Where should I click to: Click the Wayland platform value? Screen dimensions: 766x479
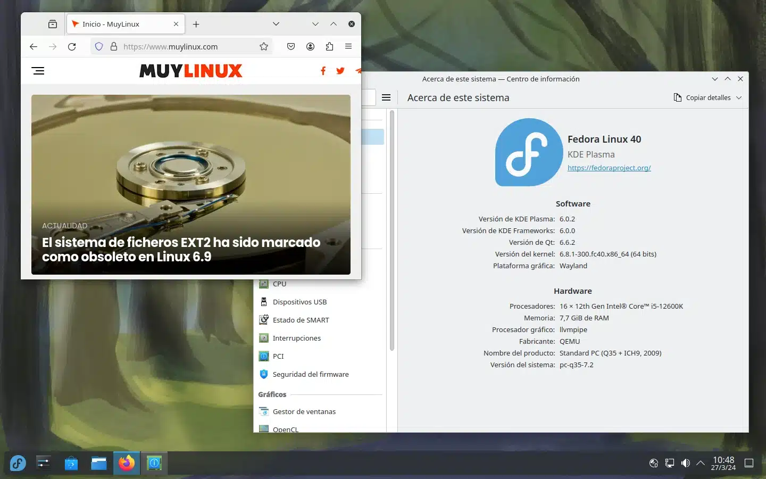(573, 266)
